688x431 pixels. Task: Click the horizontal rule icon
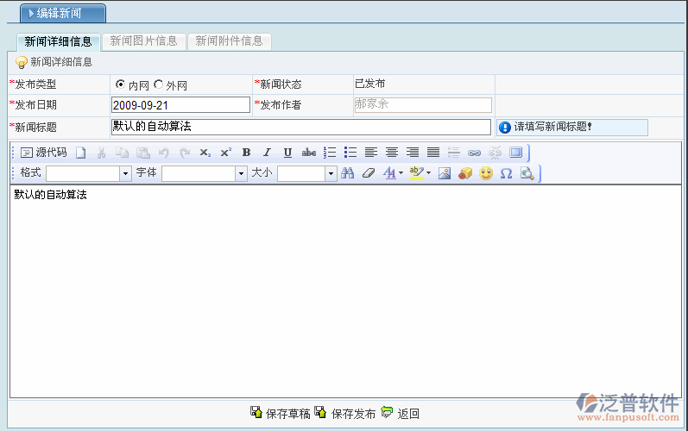click(454, 153)
